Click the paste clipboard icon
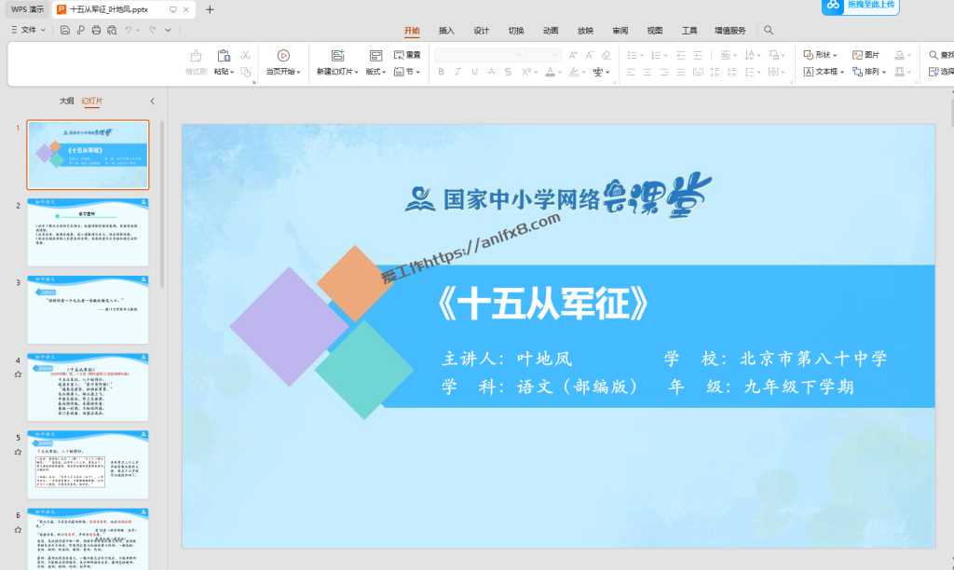This screenshot has width=954, height=570. point(224,56)
